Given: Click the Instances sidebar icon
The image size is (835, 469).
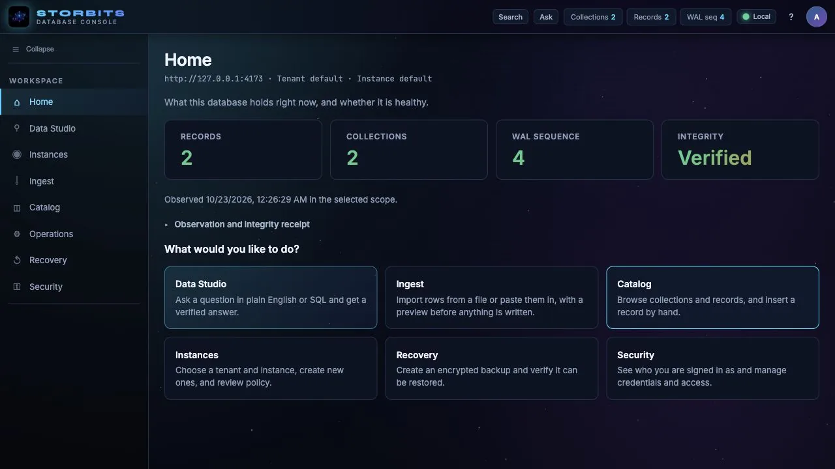Looking at the screenshot, I should [x=17, y=154].
